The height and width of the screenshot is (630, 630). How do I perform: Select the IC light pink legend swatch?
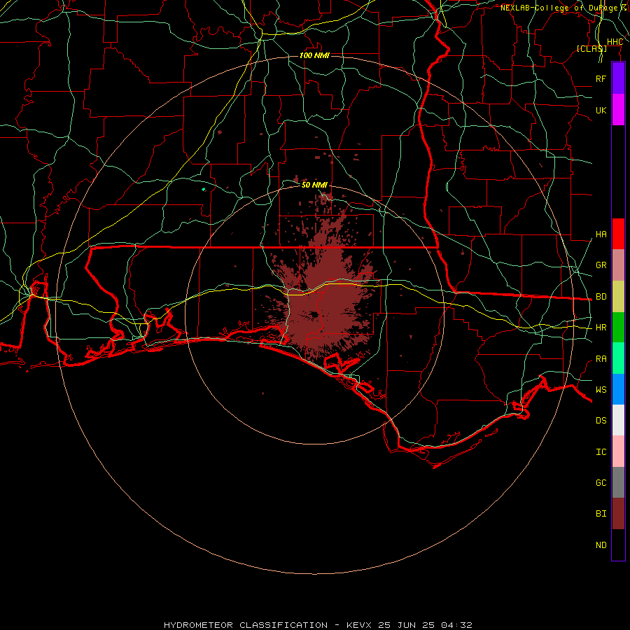618,451
